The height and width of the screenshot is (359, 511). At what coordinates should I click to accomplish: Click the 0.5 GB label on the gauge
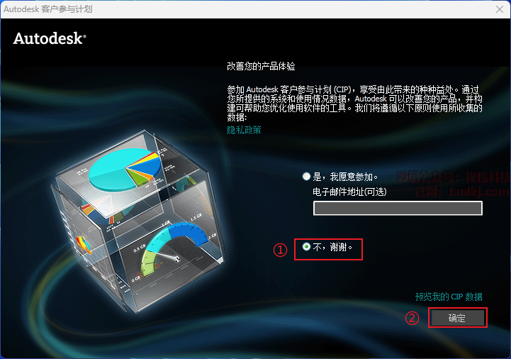coord(140,248)
